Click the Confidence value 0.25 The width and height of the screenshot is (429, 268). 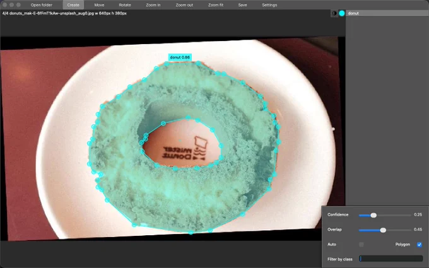[x=418, y=214]
